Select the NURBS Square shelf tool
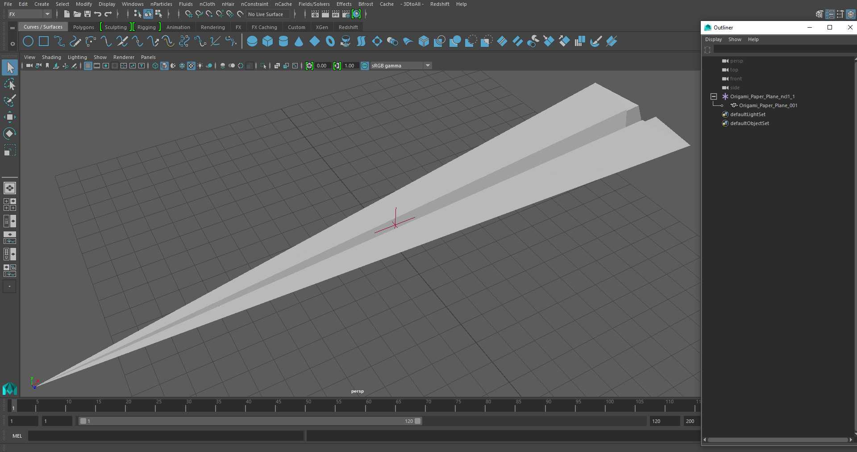The image size is (857, 452). click(44, 42)
